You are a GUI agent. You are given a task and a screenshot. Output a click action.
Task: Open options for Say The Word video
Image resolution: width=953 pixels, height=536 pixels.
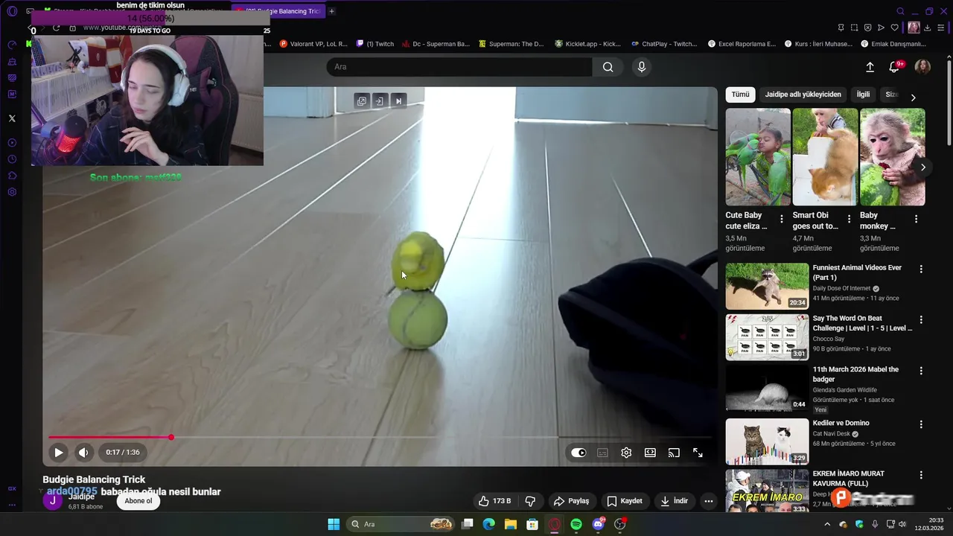921,319
